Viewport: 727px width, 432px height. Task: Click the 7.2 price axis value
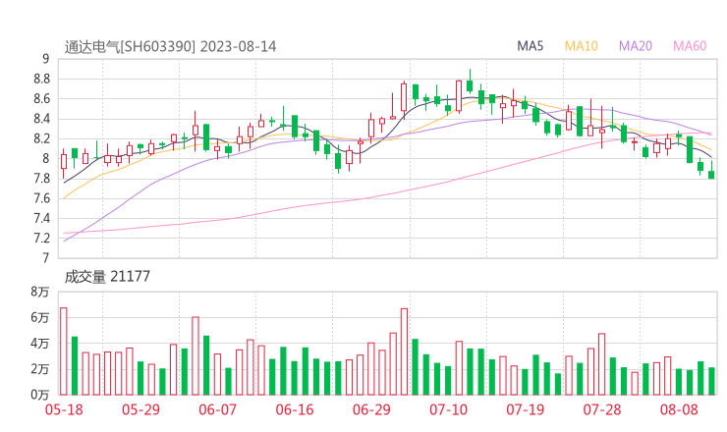pyautogui.click(x=41, y=239)
